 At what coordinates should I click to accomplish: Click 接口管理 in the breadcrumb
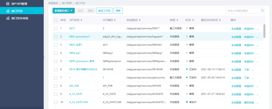(x=66, y=3)
